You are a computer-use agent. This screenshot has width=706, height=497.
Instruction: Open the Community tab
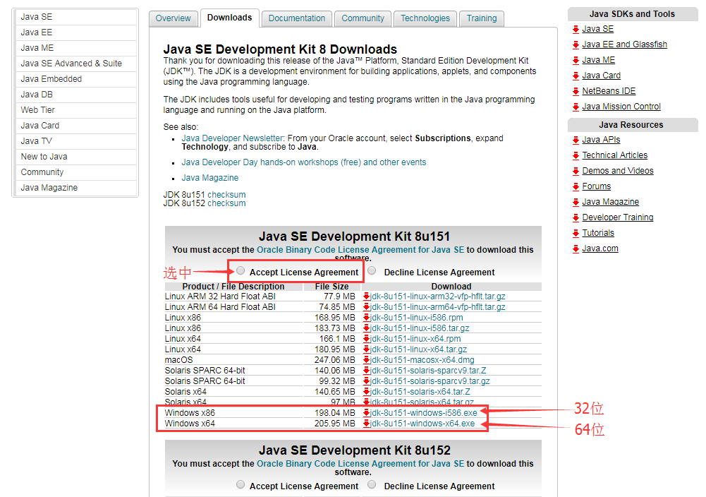pos(363,18)
